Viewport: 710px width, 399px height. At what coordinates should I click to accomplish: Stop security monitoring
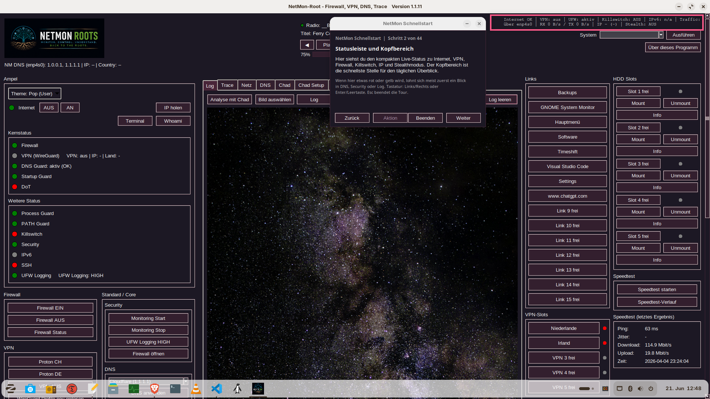[x=148, y=330]
